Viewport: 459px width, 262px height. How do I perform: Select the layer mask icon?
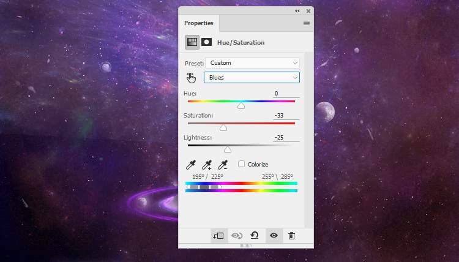point(207,42)
